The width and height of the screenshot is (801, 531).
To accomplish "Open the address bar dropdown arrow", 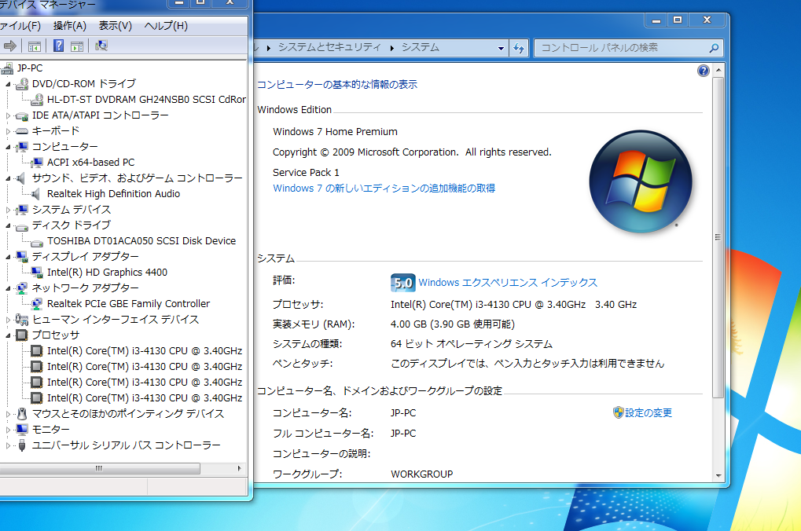I will [501, 47].
